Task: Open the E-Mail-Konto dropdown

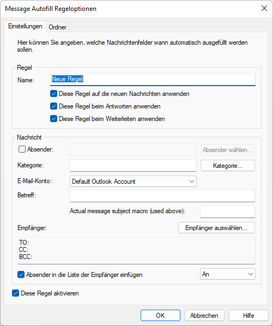Action: click(133, 182)
